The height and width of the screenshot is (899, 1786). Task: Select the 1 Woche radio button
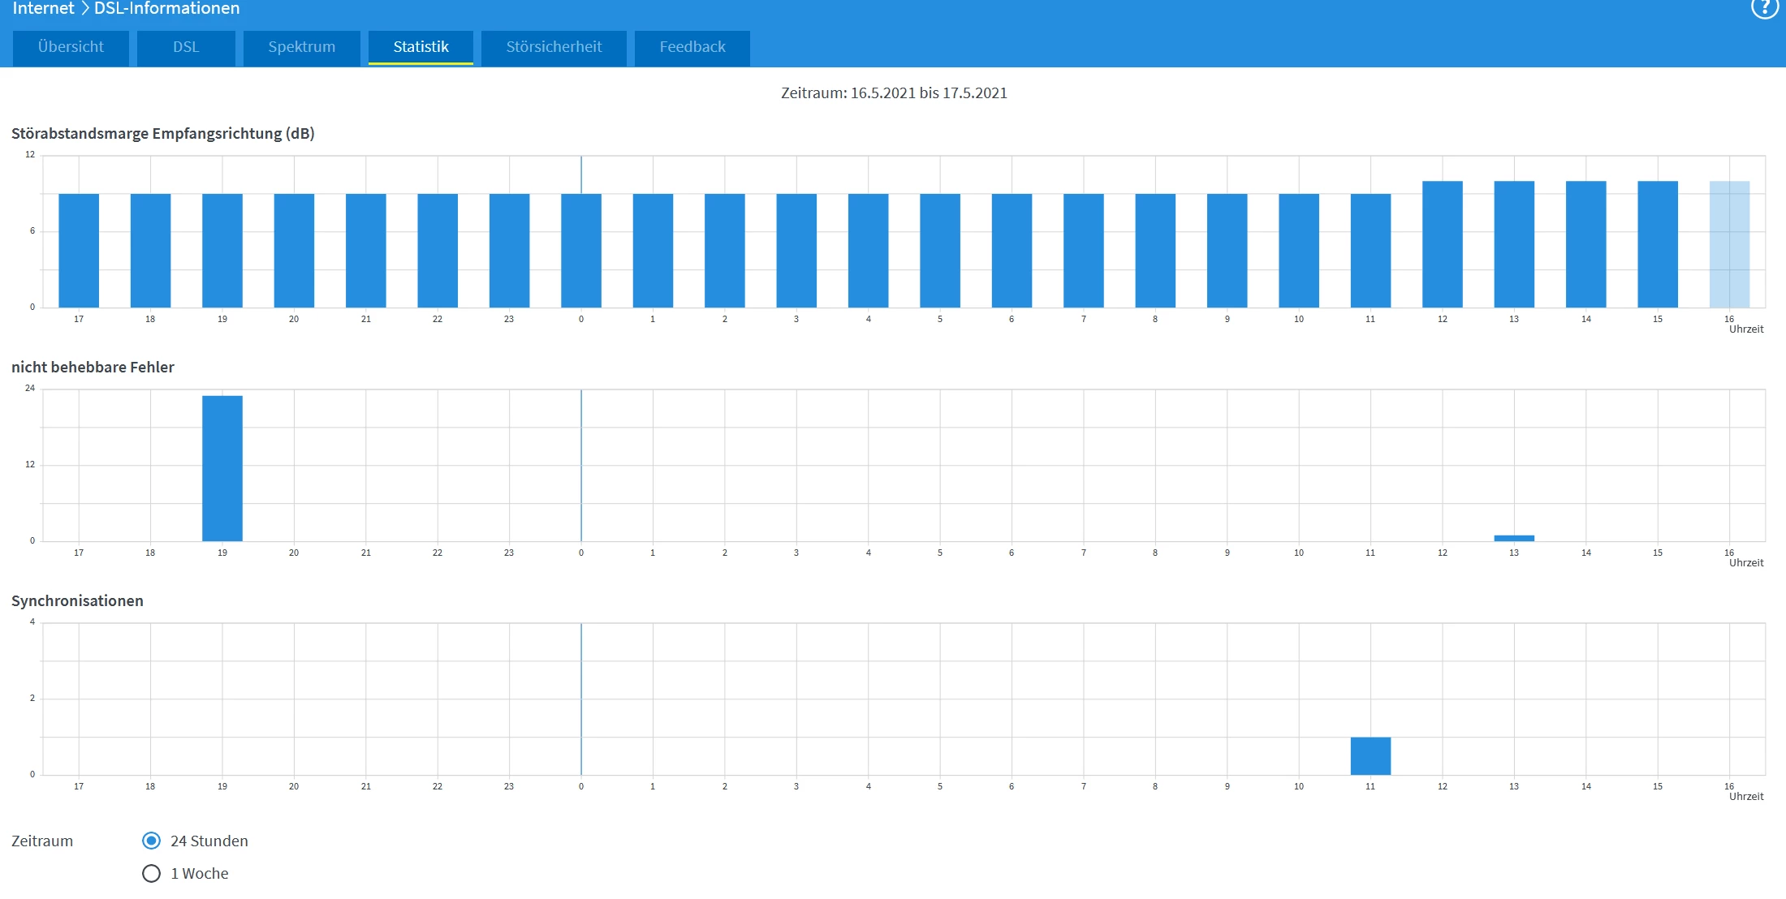151,873
